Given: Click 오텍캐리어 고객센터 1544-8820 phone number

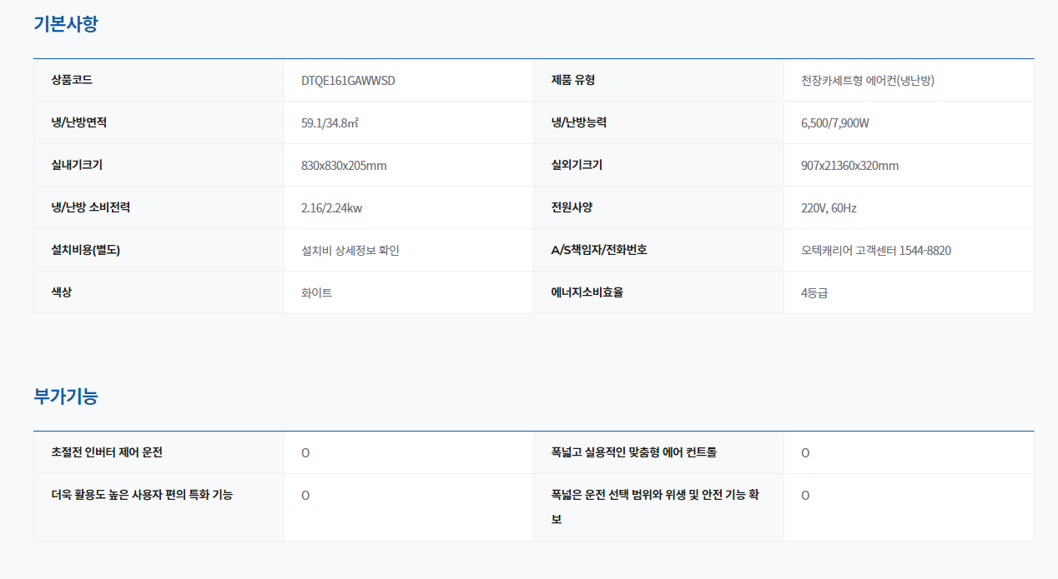Looking at the screenshot, I should [875, 251].
